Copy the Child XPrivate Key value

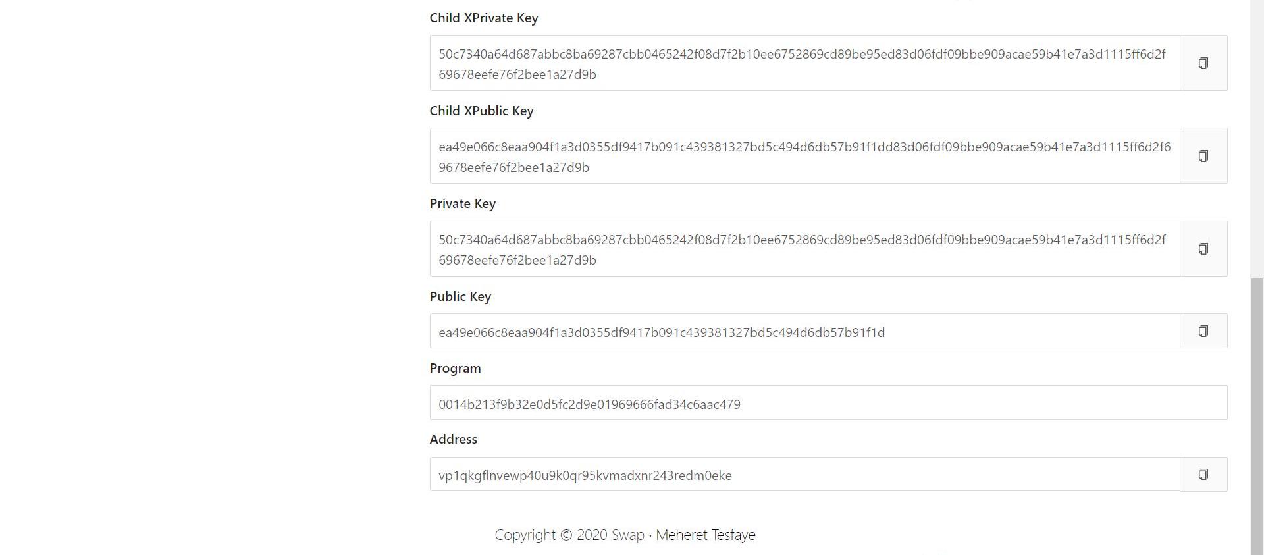coord(1203,63)
